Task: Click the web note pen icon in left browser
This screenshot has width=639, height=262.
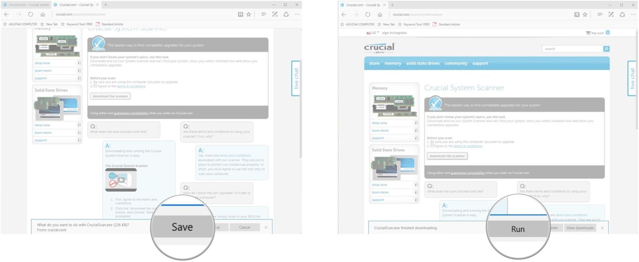Action: (x=275, y=14)
